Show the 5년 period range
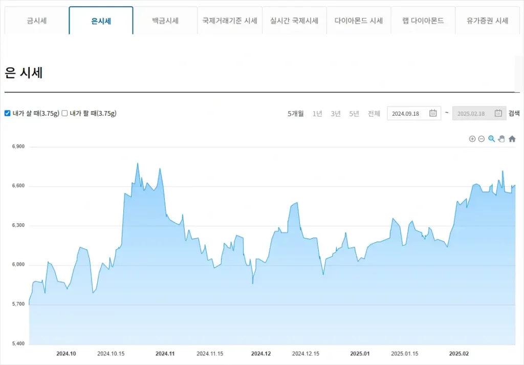 354,114
